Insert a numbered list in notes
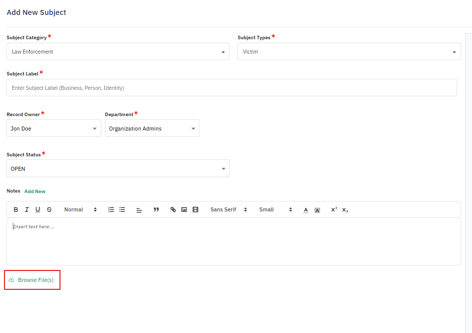This screenshot has height=333, width=472. tap(111, 210)
